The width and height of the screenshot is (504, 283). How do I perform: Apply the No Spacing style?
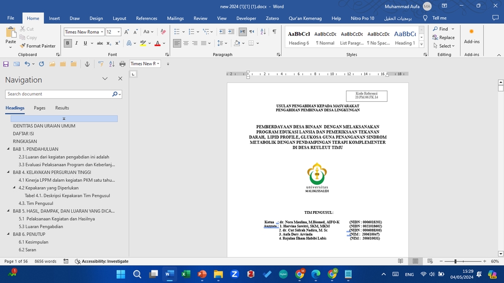[x=379, y=38]
